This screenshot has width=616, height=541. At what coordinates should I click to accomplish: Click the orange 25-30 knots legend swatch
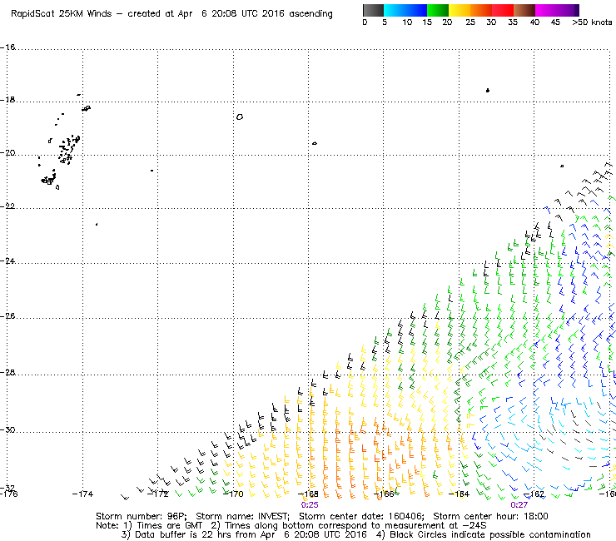tap(481, 10)
